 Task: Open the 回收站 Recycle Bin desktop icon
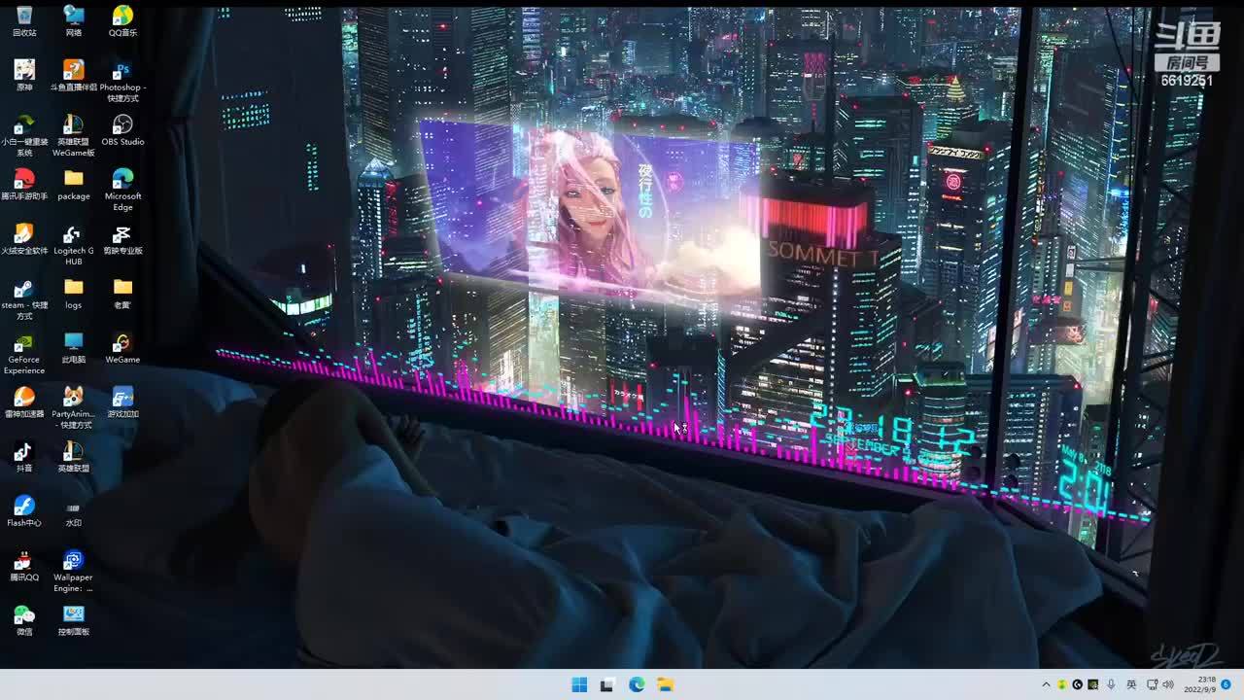coord(24,20)
